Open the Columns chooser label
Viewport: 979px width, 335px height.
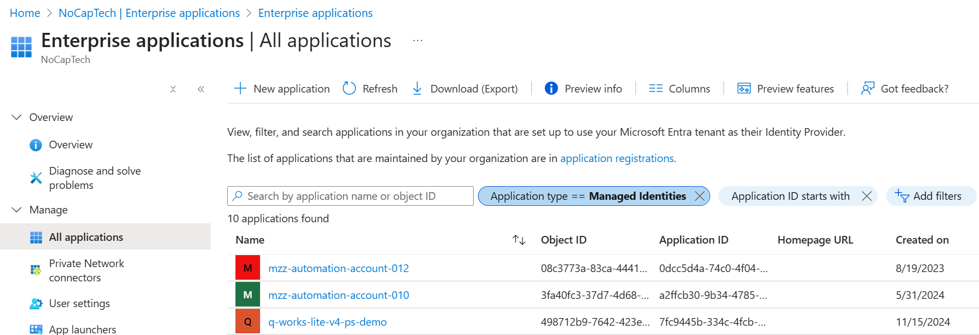[x=689, y=89]
